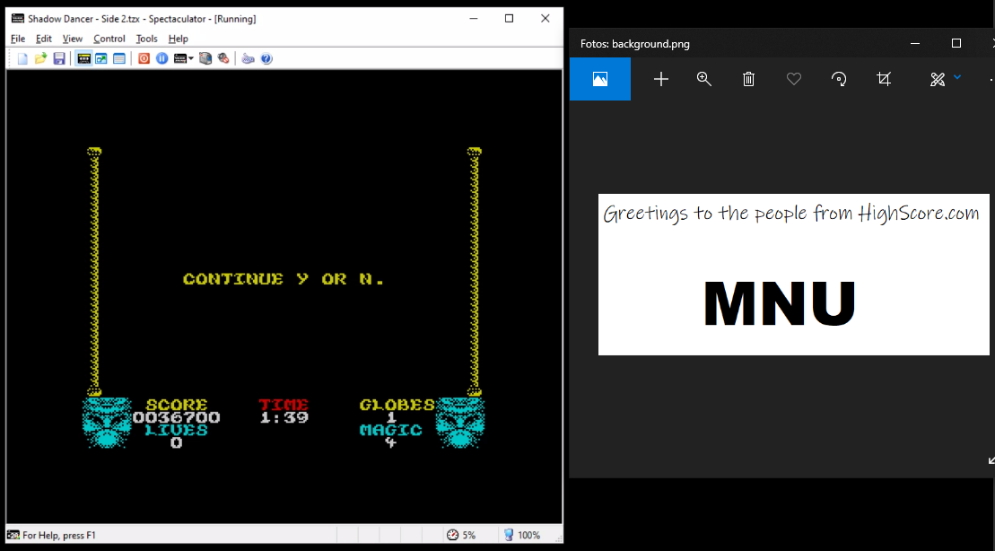This screenshot has height=551, width=995.
Task: Click the 100% speed indicator in status bar
Action: 521,535
